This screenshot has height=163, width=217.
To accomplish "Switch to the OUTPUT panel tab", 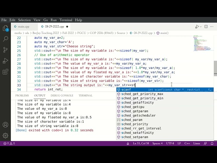I will click(40, 95).
